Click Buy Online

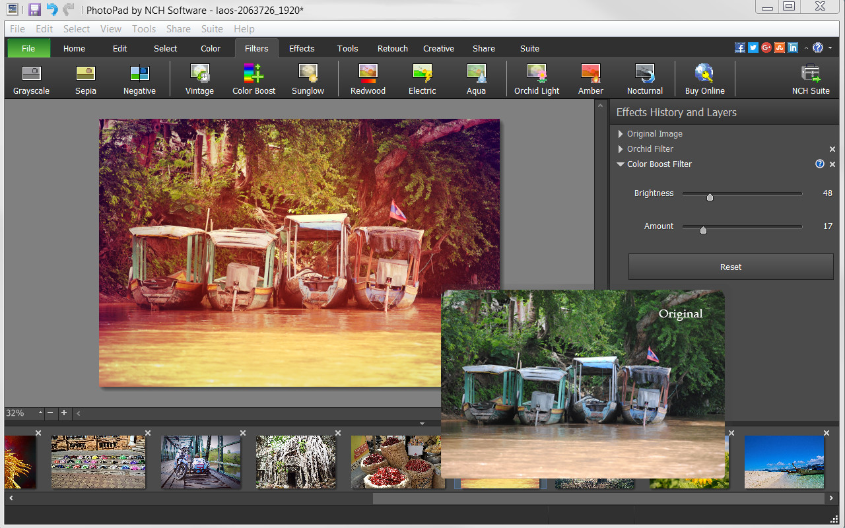pyautogui.click(x=704, y=78)
